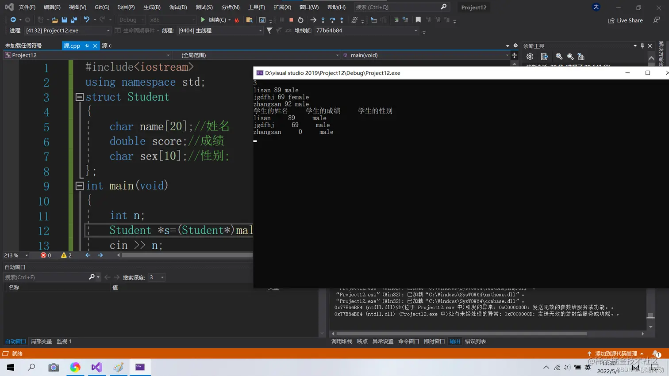Switch to the 调用堆栈 tab
Viewport: 669px width, 376px height.
(x=342, y=342)
